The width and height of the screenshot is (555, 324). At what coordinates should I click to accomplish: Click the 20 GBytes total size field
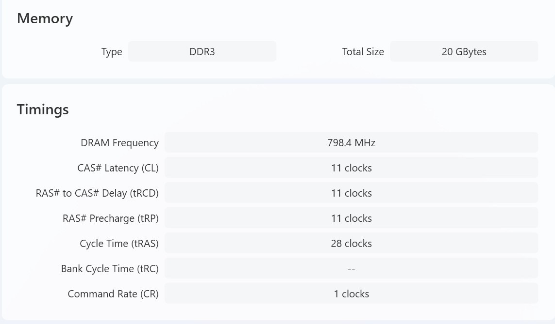coord(464,51)
